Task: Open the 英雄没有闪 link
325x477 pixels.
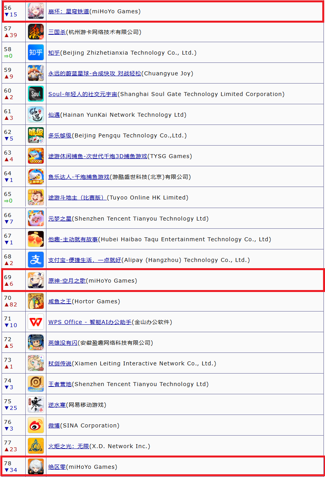Action: [63, 343]
